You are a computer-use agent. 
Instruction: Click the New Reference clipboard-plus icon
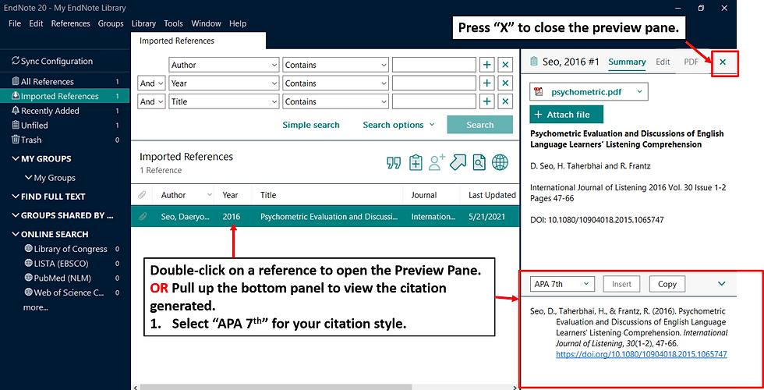(x=416, y=162)
